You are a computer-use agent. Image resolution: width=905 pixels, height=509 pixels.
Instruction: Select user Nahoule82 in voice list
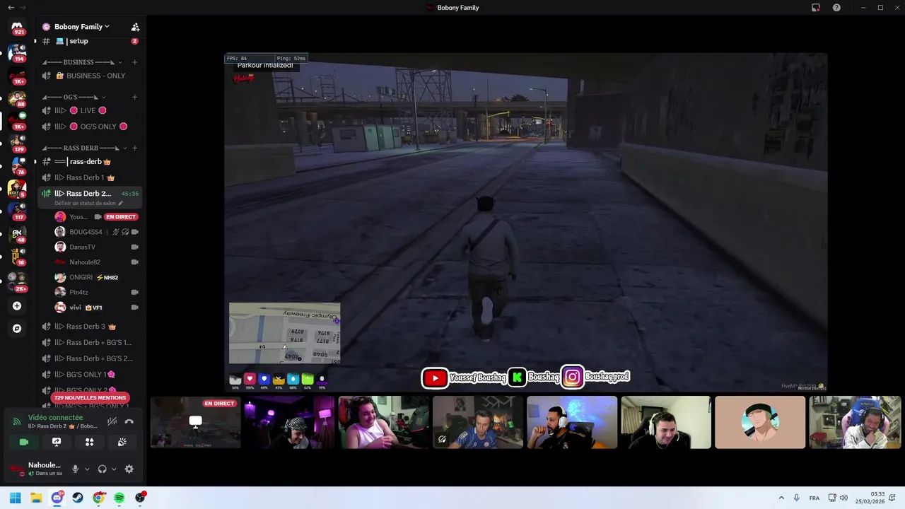(95, 262)
